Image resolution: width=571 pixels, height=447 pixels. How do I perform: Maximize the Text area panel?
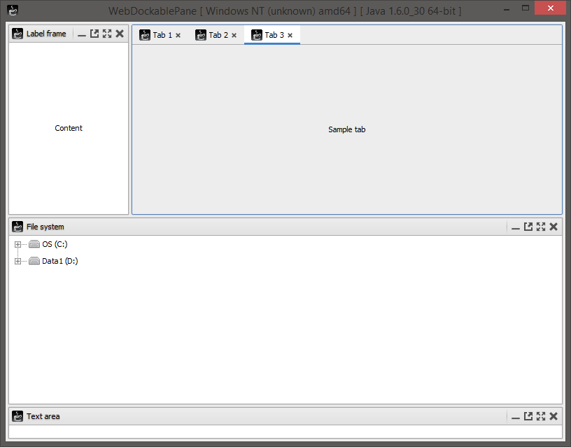(x=541, y=416)
